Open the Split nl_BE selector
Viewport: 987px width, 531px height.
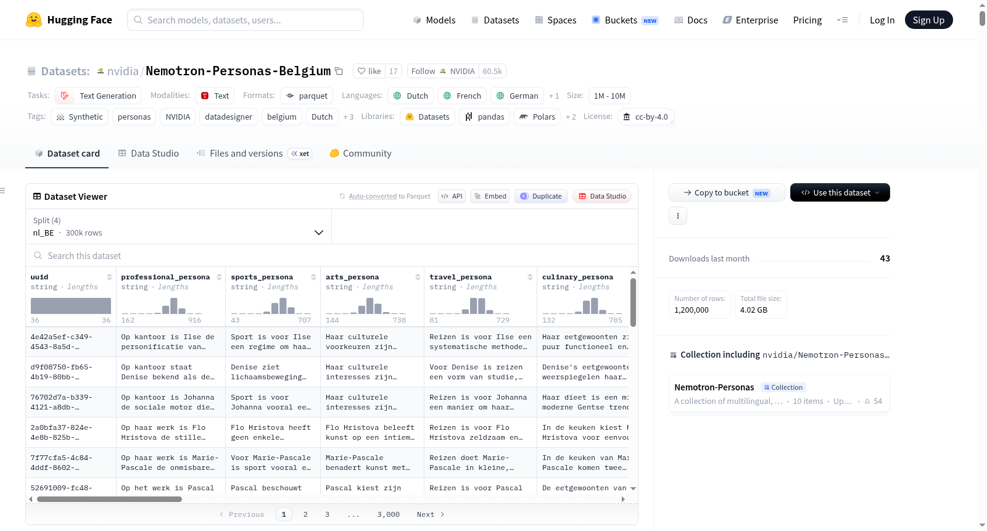(x=178, y=226)
